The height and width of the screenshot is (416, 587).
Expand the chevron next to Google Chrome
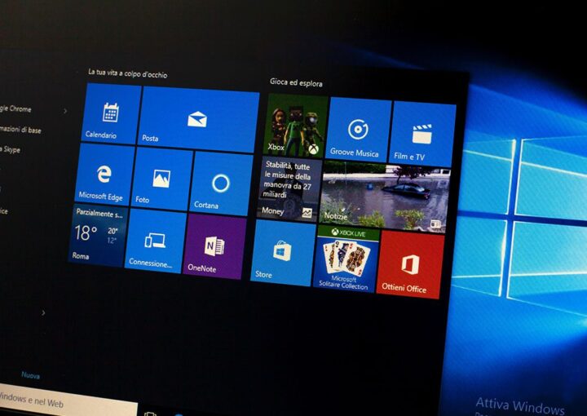[65, 110]
